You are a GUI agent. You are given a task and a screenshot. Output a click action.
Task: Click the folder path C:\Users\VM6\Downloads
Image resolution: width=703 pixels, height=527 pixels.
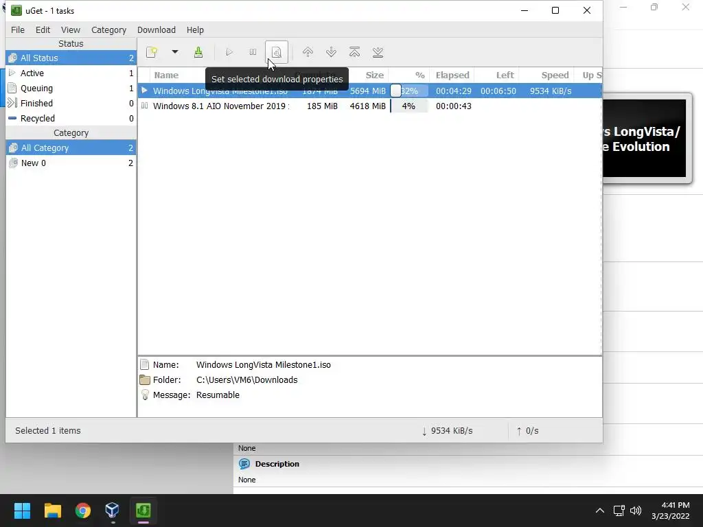pos(246,380)
